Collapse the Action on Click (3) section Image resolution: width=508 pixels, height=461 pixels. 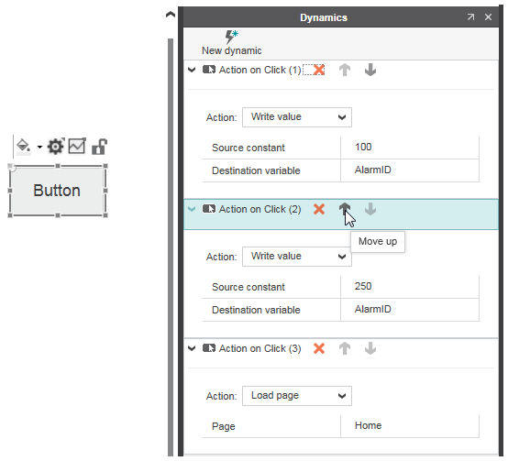(192, 348)
